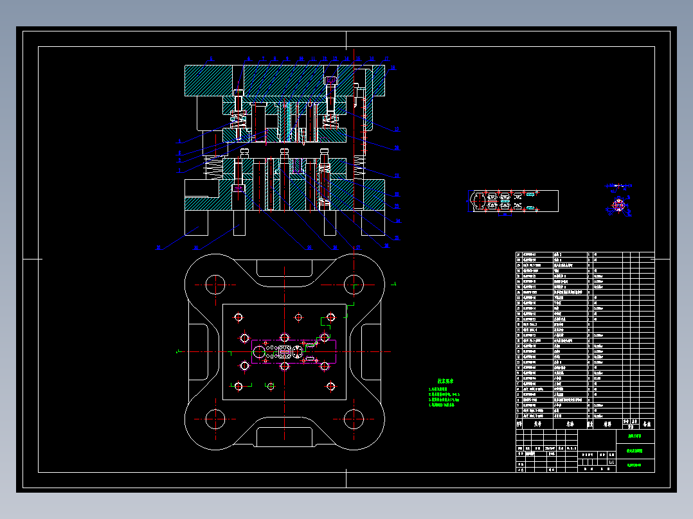Click the green technical requirements heading

coord(446,381)
